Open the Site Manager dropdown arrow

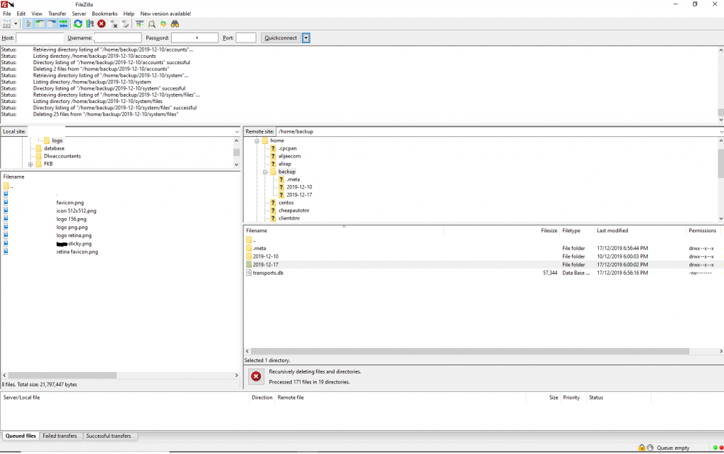tap(16, 23)
